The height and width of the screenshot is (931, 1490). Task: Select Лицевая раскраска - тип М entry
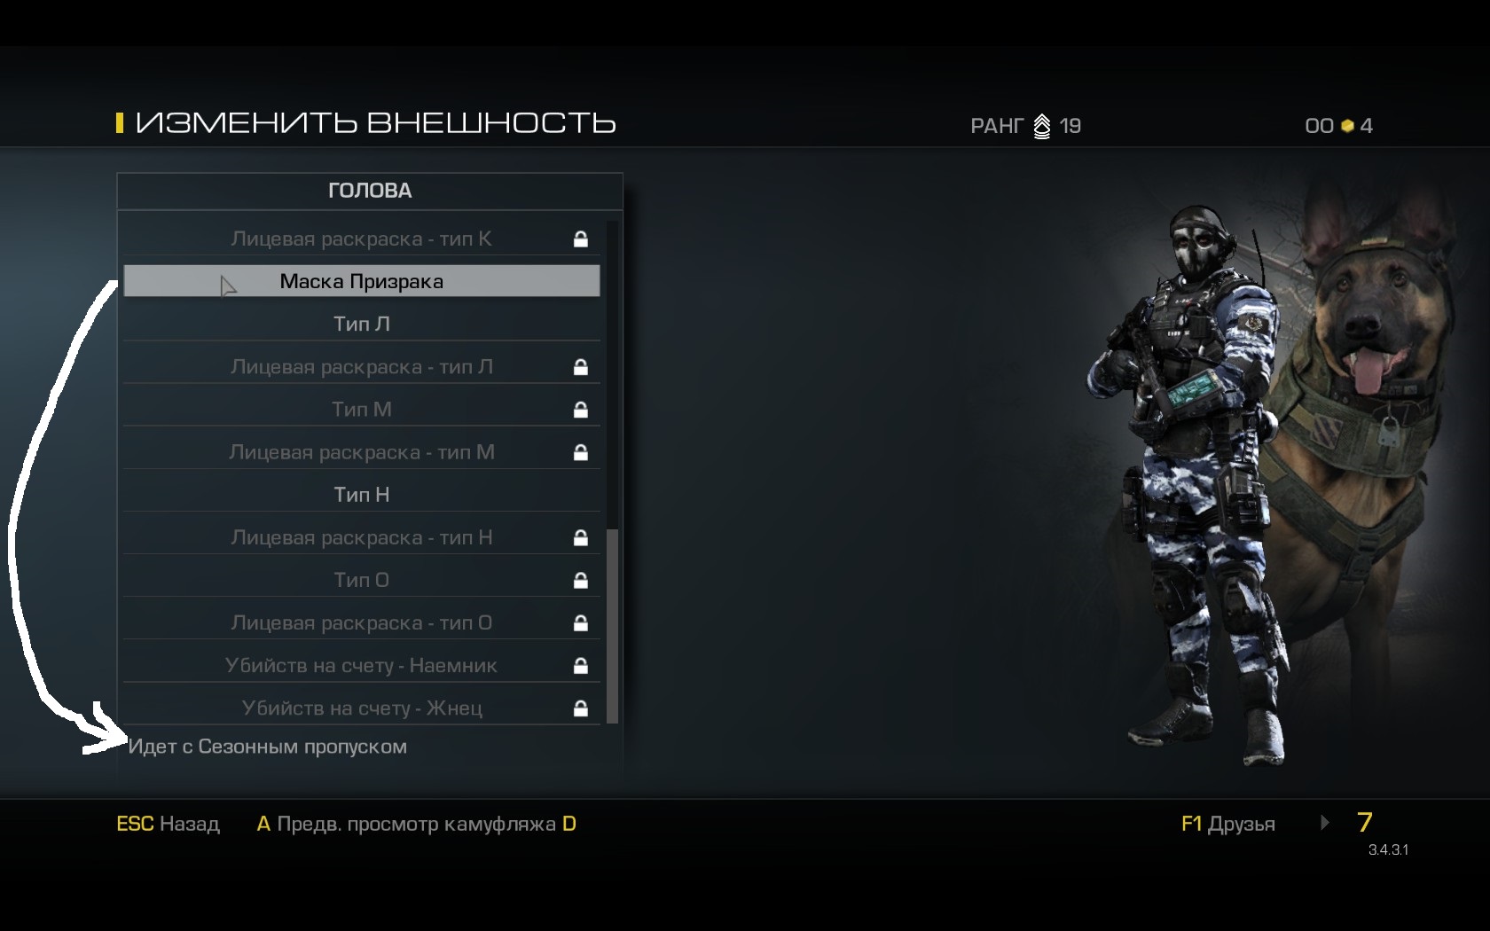[362, 452]
